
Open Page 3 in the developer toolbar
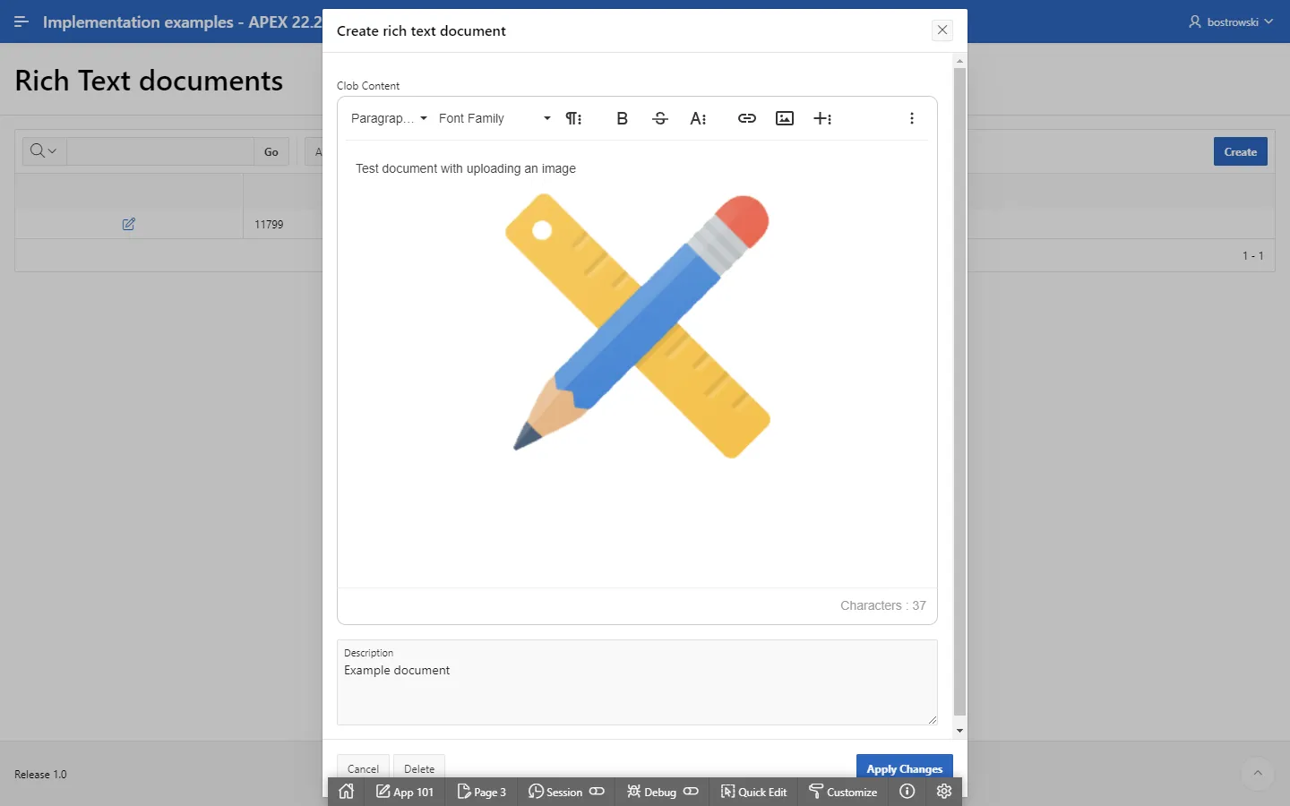482,792
